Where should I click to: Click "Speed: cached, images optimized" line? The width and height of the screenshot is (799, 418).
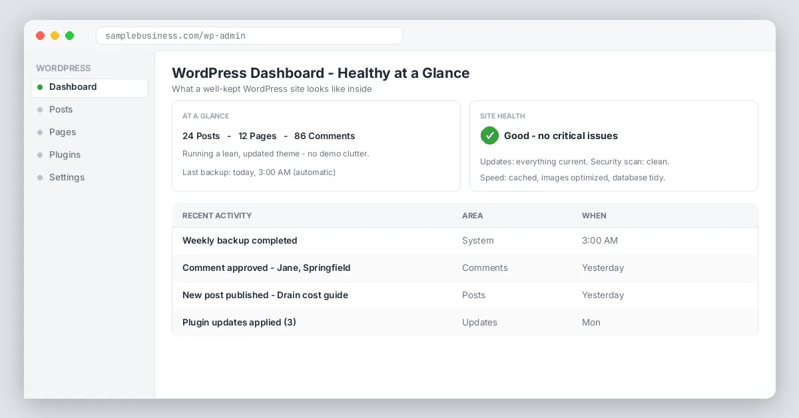573,178
